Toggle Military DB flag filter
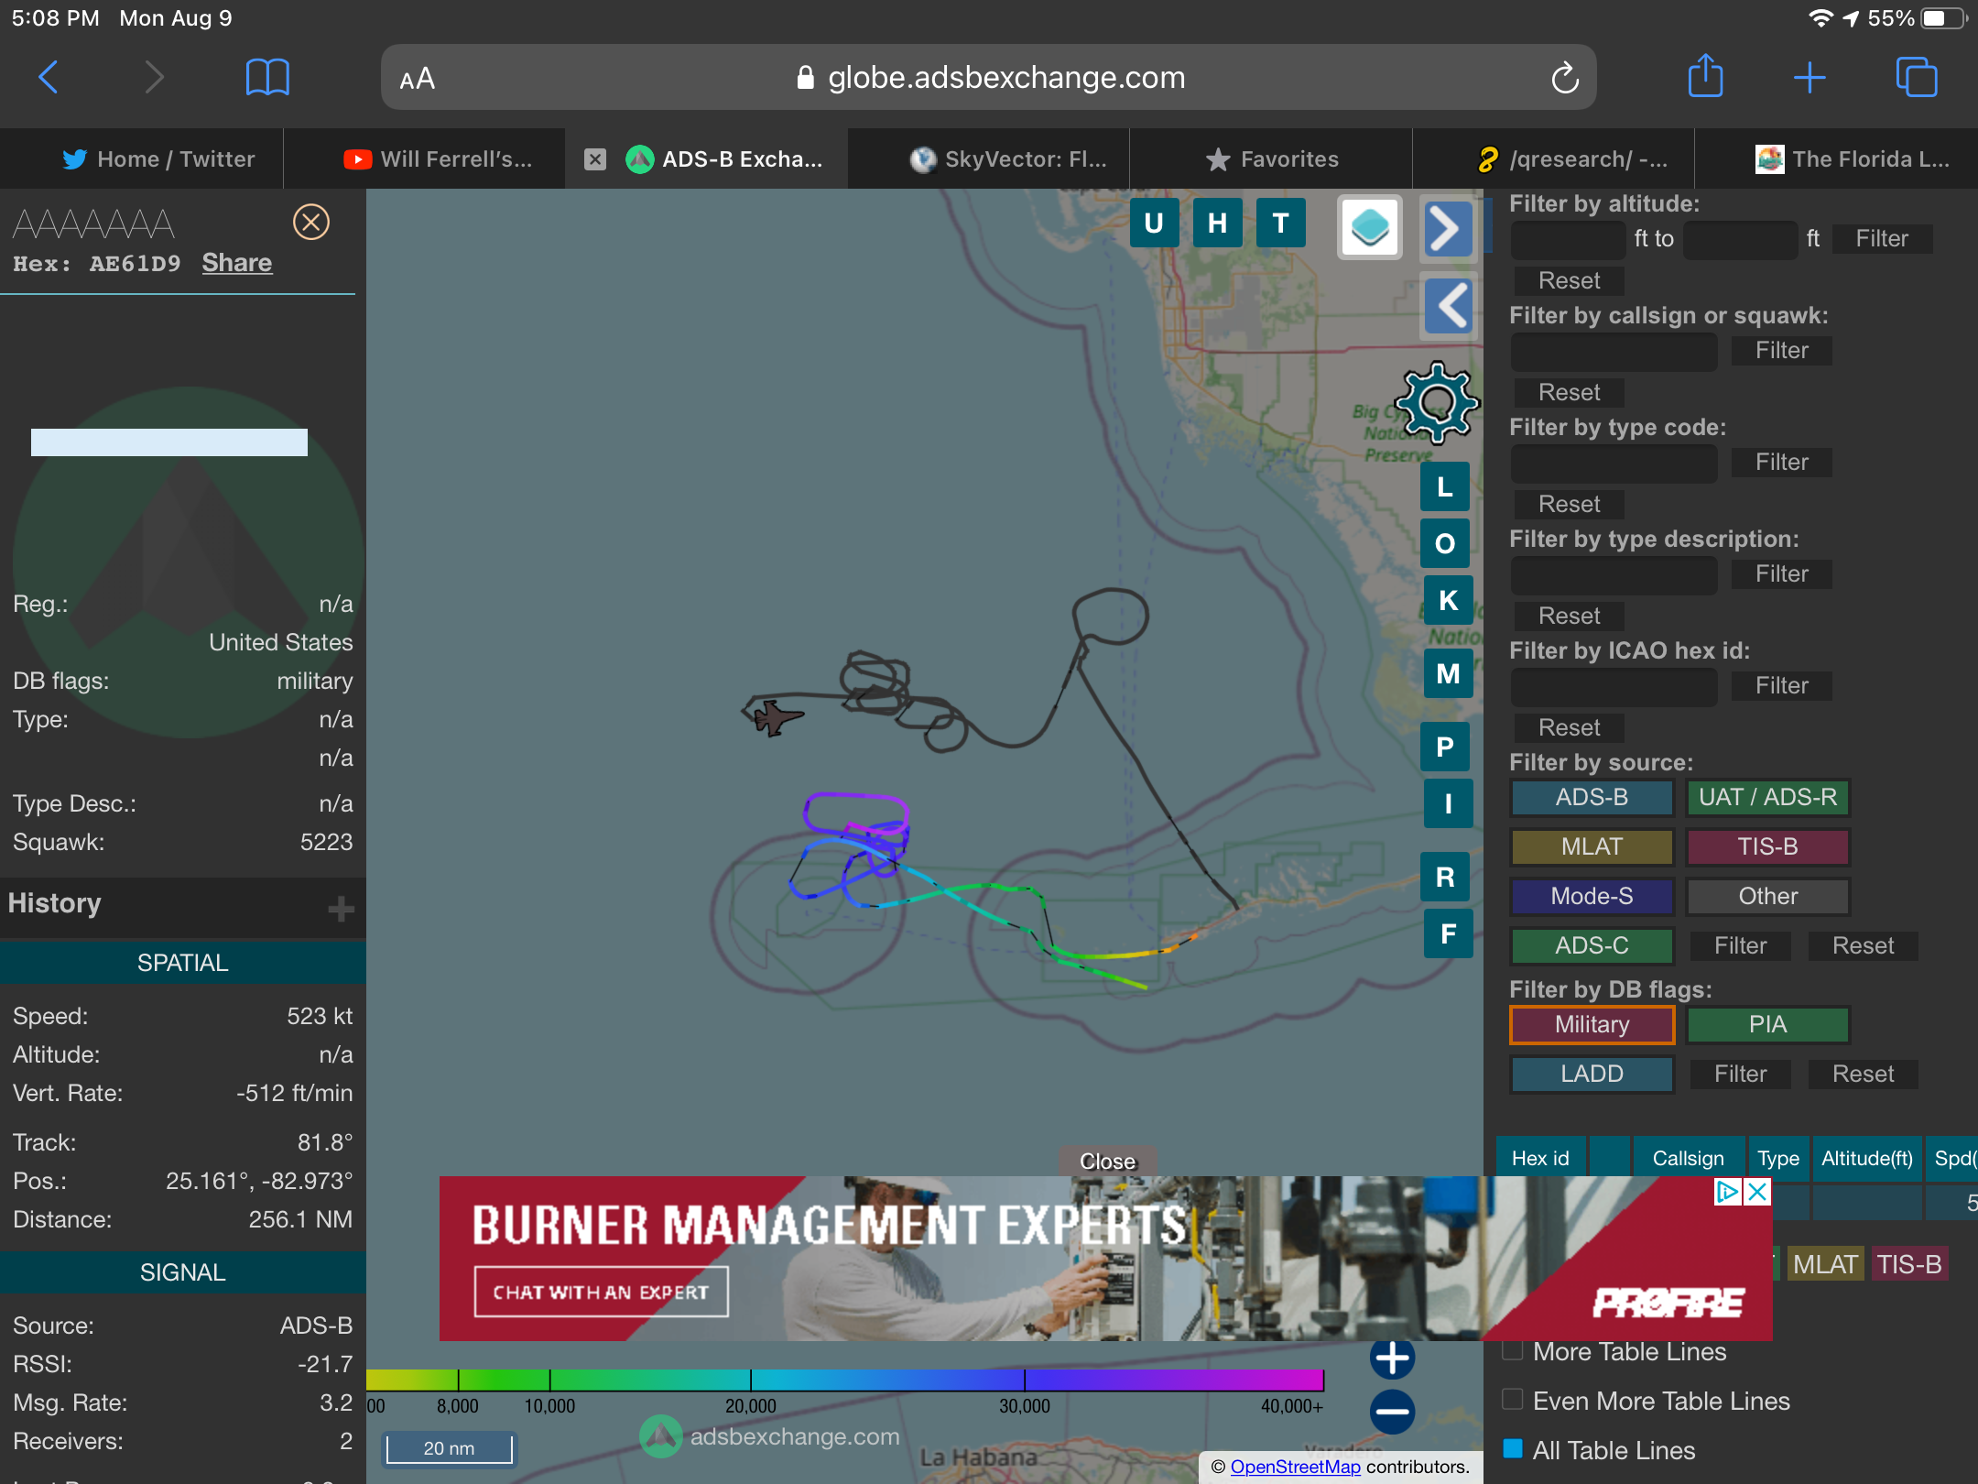1978x1484 pixels. click(x=1592, y=1024)
